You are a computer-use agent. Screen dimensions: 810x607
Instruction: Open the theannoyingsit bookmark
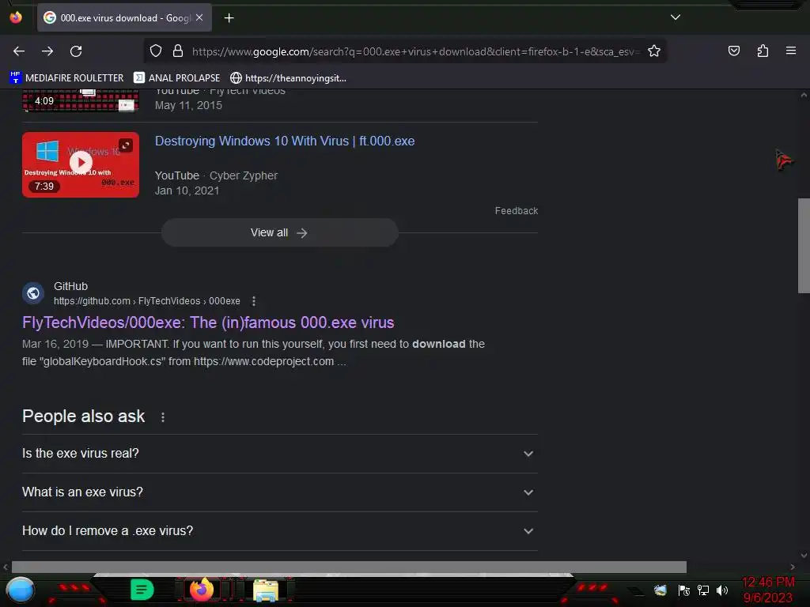pos(288,78)
